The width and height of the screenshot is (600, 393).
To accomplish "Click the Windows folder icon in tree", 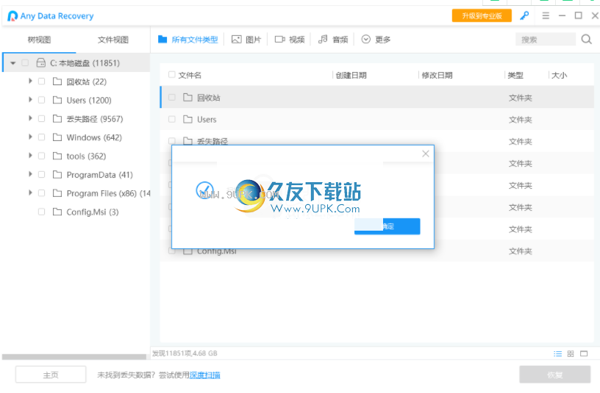I will tap(57, 137).
